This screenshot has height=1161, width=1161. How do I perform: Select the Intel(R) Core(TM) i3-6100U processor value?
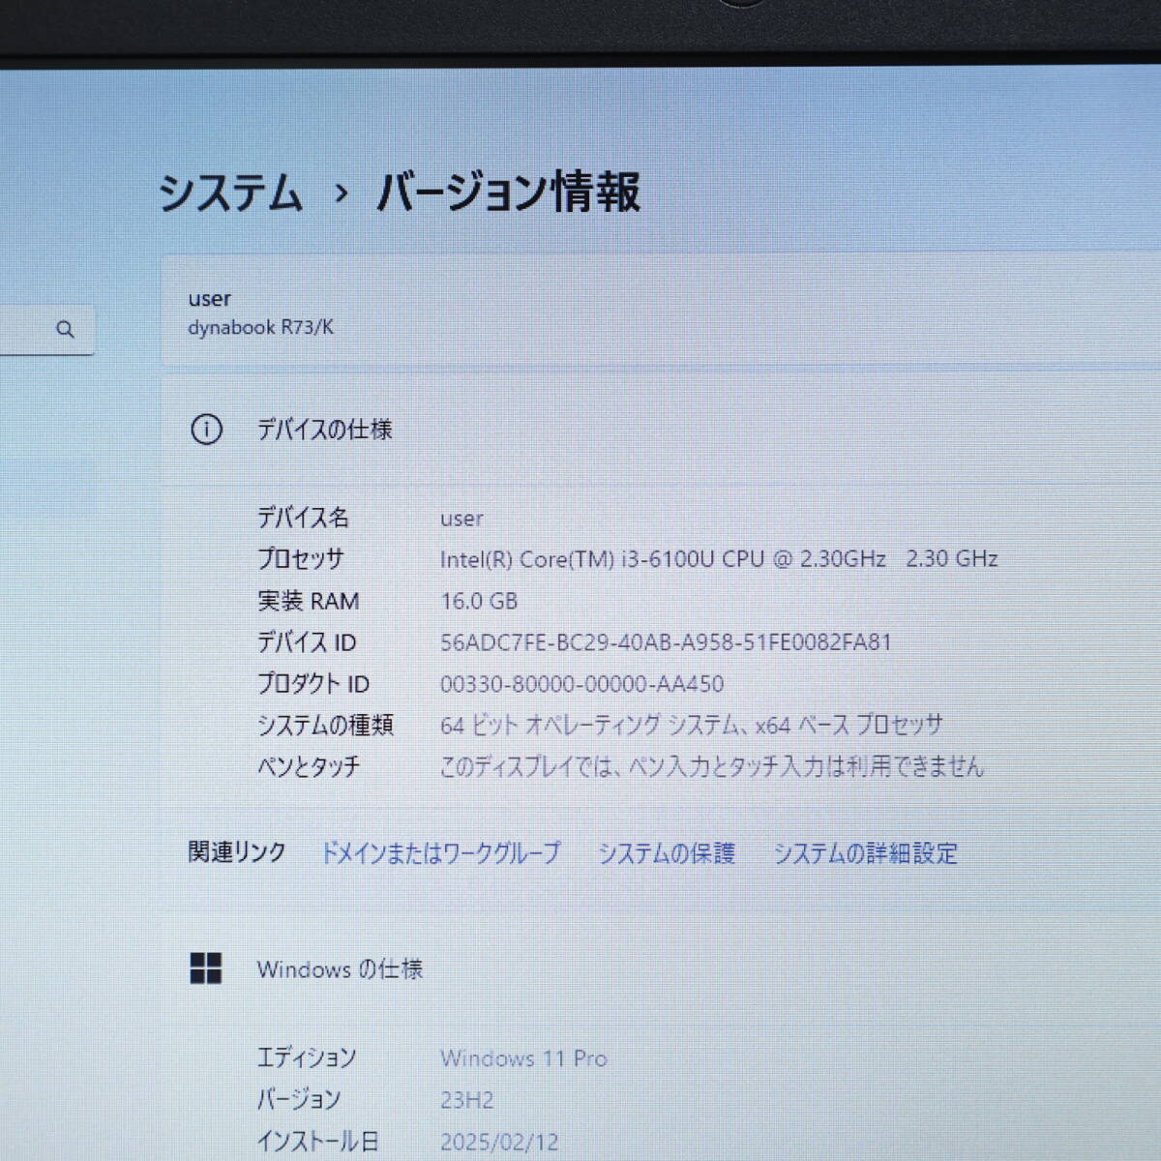(x=719, y=559)
